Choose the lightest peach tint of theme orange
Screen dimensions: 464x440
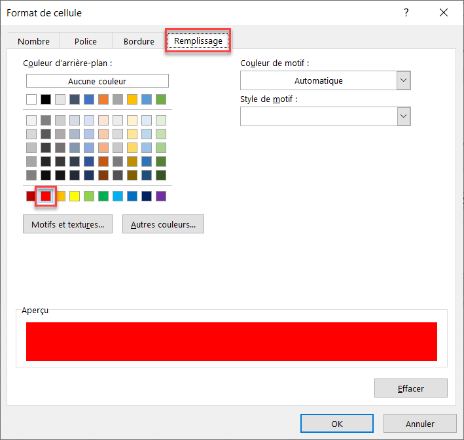click(103, 120)
